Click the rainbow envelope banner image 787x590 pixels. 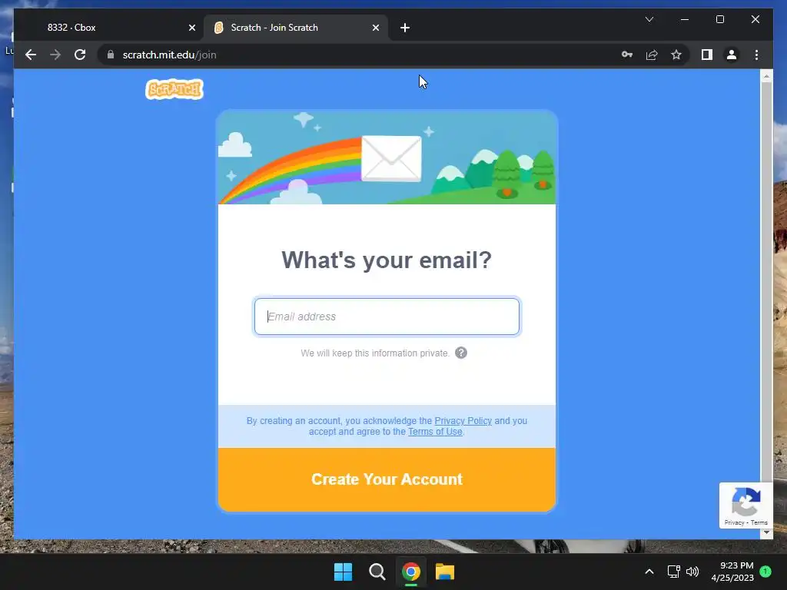click(387, 157)
